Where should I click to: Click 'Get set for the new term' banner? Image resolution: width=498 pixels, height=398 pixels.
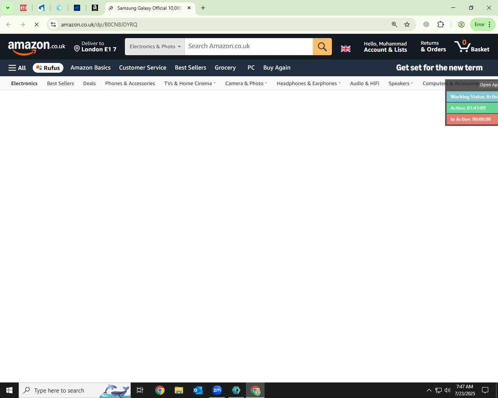click(439, 68)
